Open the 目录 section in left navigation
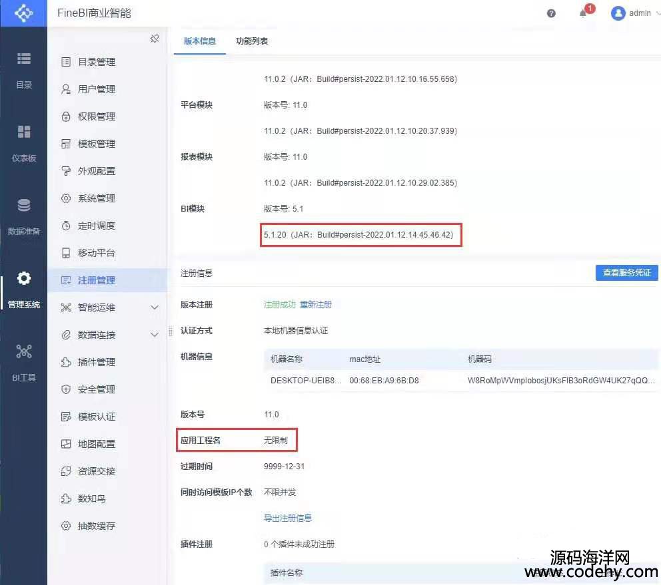The image size is (661, 585). click(x=23, y=71)
